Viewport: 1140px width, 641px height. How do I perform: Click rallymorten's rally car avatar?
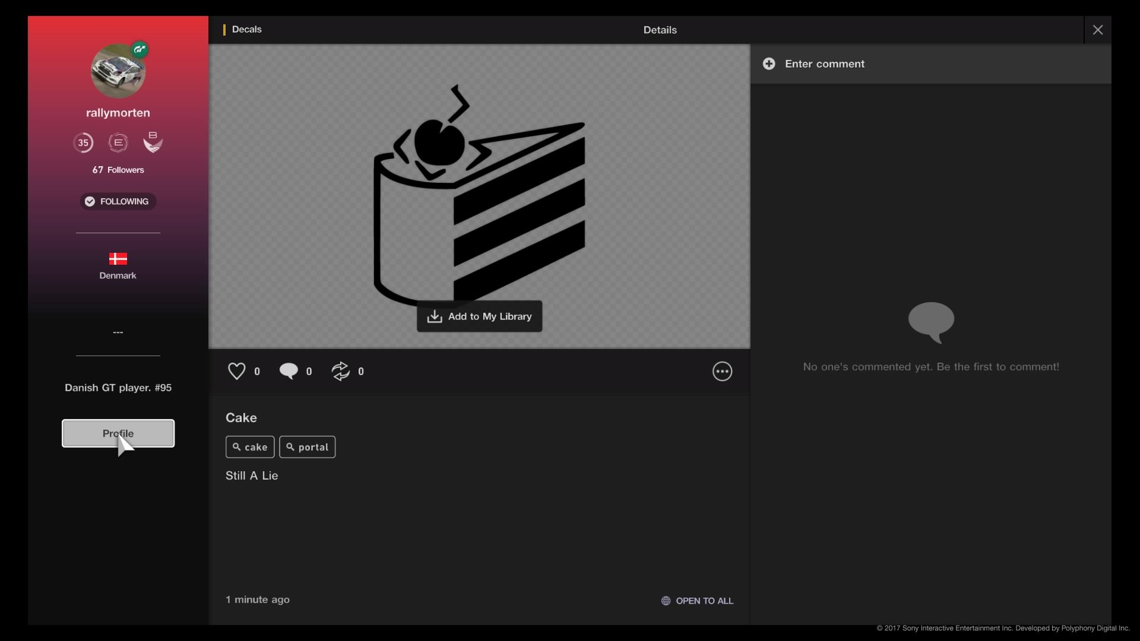point(118,71)
